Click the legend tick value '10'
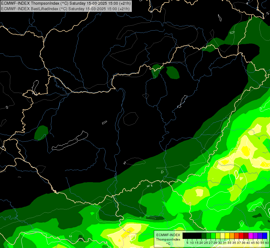Screen dimensions: 270x248 pyautogui.click(x=192, y=243)
